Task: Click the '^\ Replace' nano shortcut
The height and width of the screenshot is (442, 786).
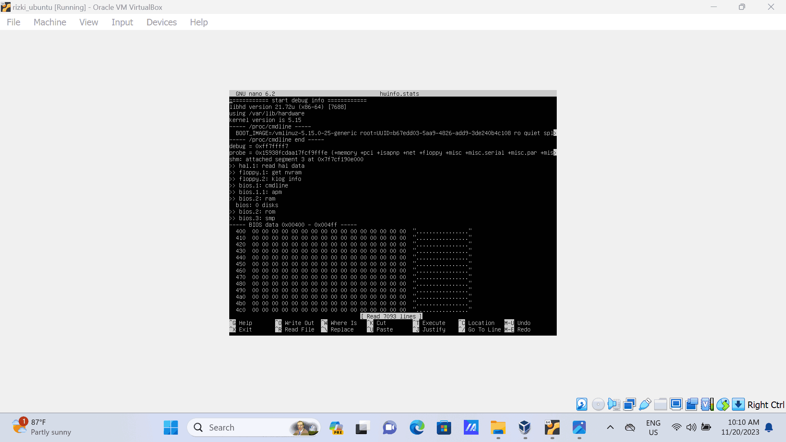Action: click(337, 329)
